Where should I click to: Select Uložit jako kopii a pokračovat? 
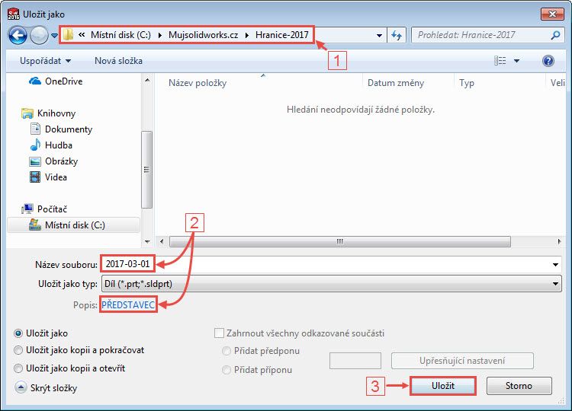(18, 350)
